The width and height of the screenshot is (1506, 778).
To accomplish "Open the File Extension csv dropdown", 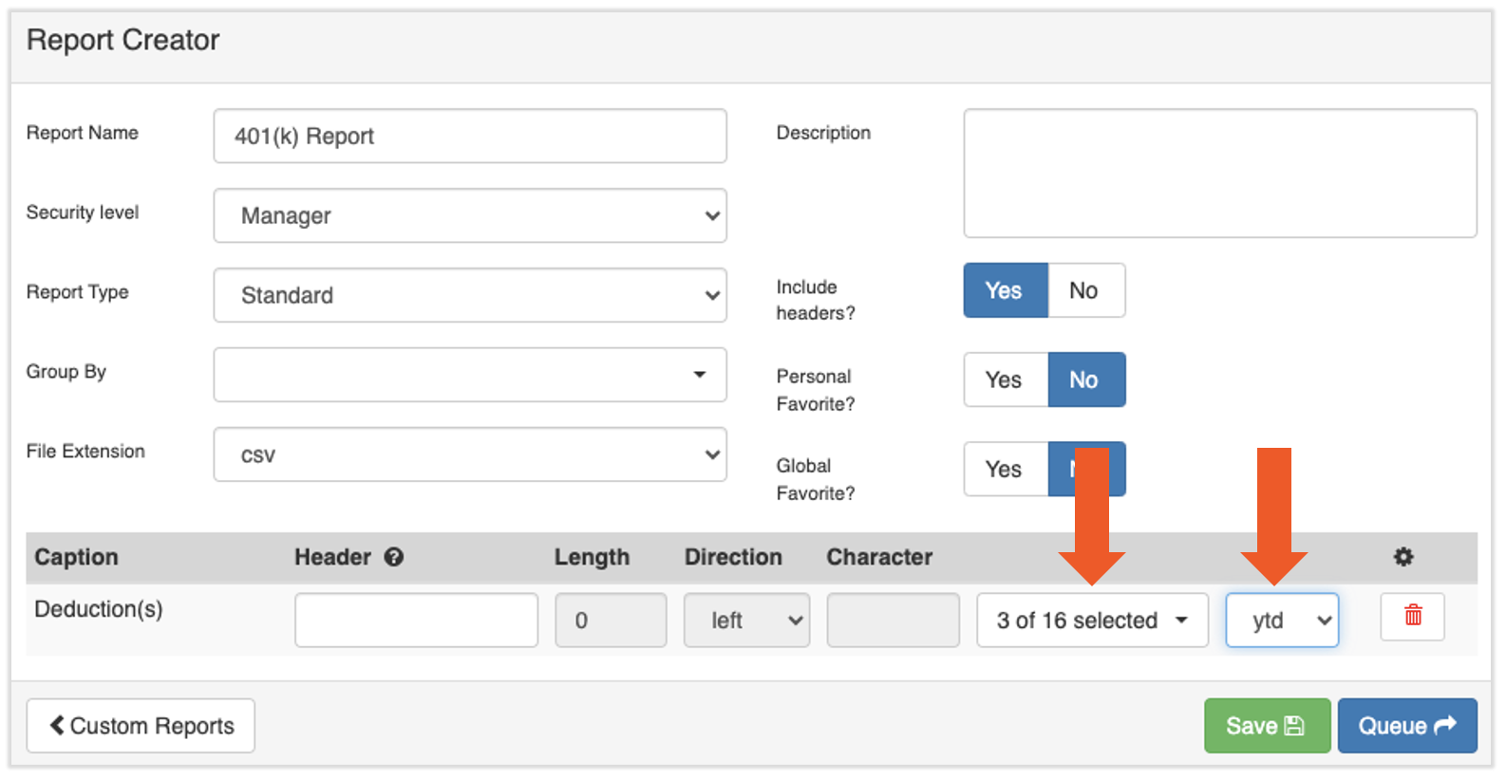I will pos(469,454).
